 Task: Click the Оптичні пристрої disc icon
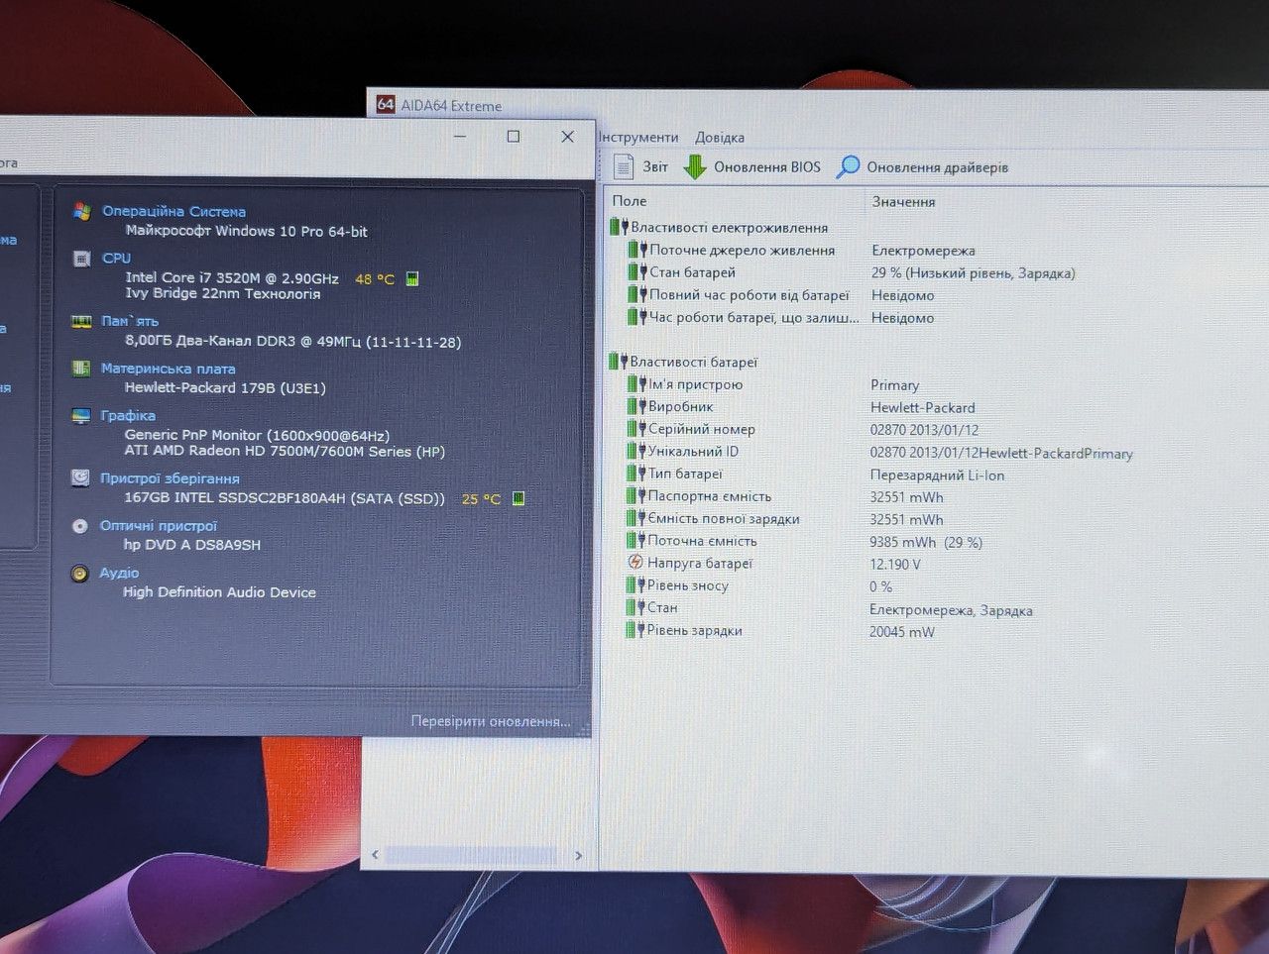80,526
